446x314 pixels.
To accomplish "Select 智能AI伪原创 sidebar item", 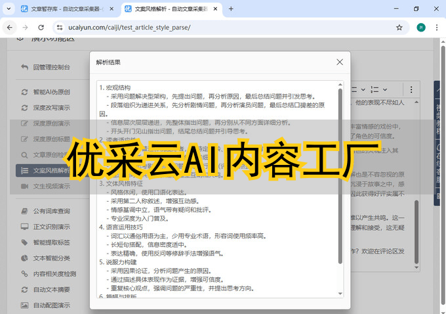I will 51,92.
